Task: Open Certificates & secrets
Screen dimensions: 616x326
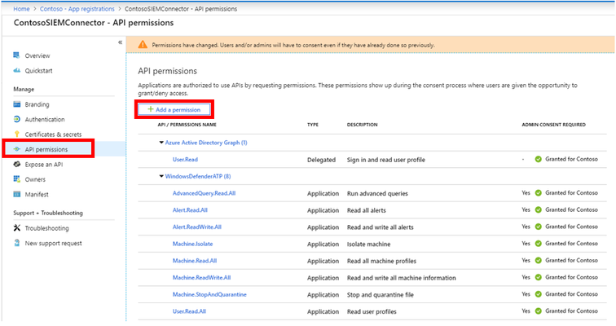Action: click(53, 134)
